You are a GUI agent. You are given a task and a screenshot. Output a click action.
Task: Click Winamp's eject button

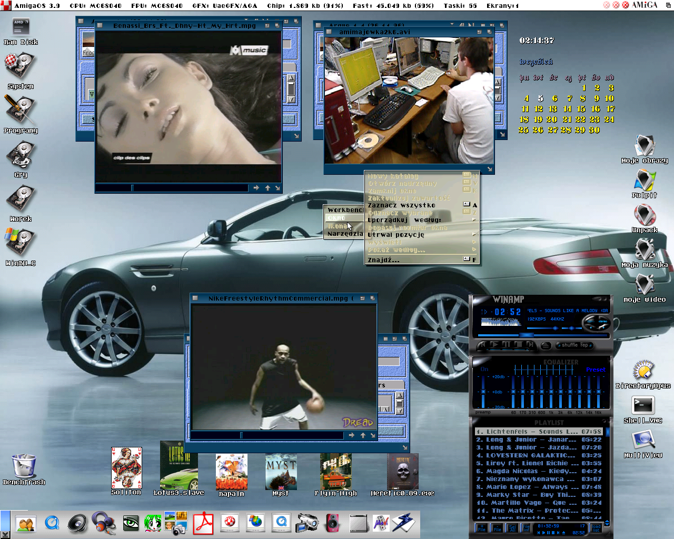[x=546, y=345]
